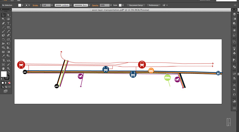Select the Paintbrush tool
This screenshot has height=132, width=239.
pos(3,31)
